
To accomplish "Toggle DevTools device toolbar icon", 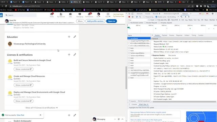I will (x=133, y=14).
